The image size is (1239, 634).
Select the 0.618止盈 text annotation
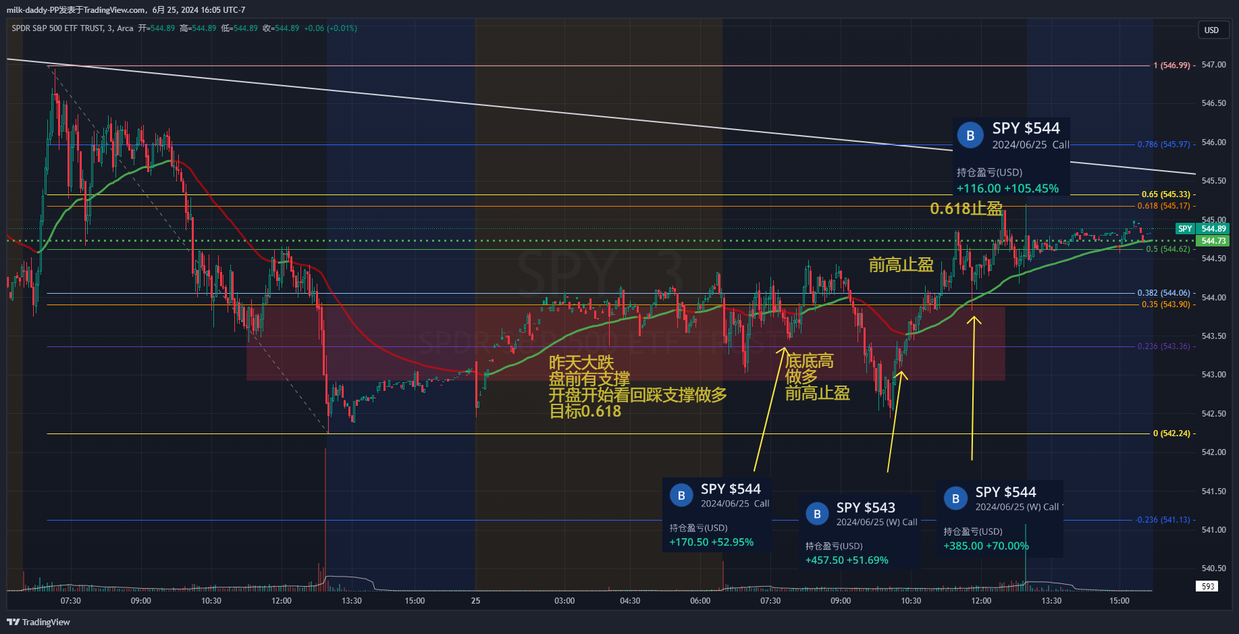click(966, 209)
